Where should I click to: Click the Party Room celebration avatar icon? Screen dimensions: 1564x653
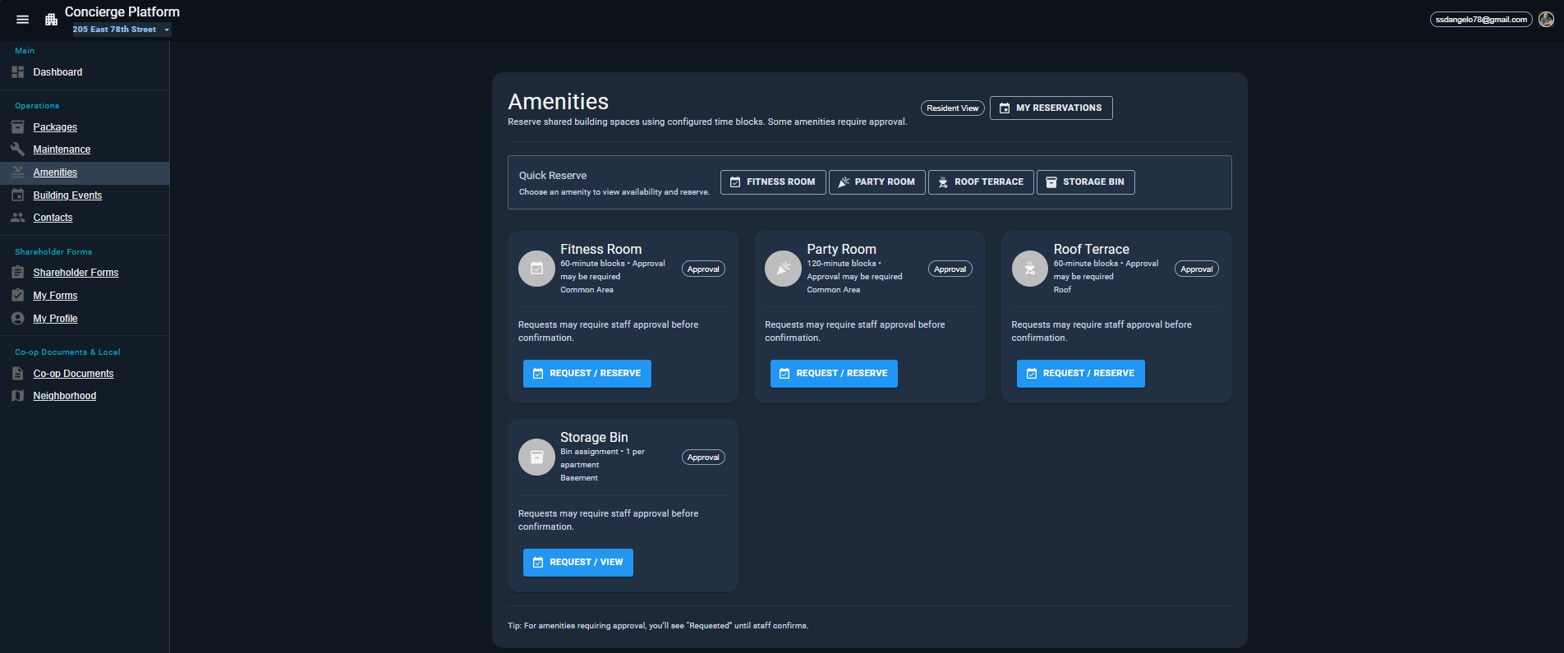[x=783, y=269]
